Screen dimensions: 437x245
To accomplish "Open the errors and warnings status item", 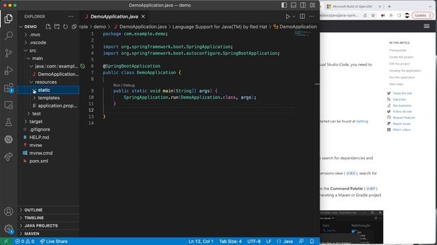I will [25, 242].
